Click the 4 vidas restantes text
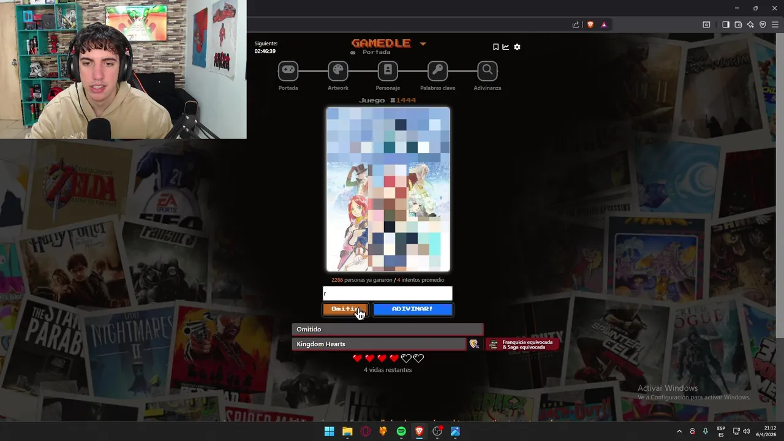784x441 pixels. (388, 370)
